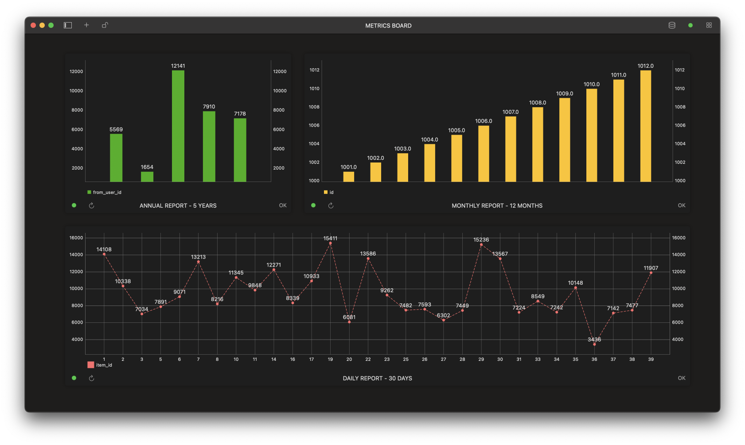Click the grid layout icon in the top-right corner

(x=709, y=25)
